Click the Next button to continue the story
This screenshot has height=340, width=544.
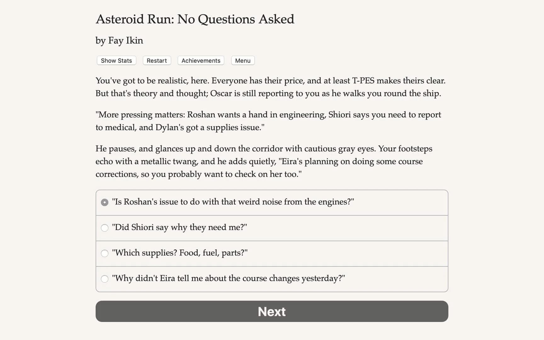tap(272, 311)
